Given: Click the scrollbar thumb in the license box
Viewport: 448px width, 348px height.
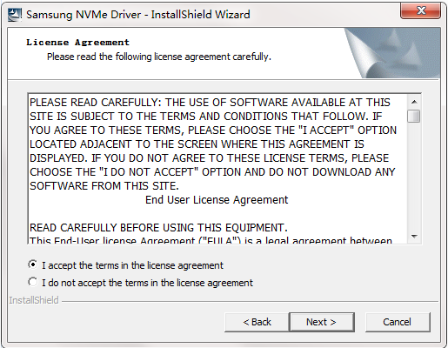Looking at the screenshot, I should [x=414, y=117].
